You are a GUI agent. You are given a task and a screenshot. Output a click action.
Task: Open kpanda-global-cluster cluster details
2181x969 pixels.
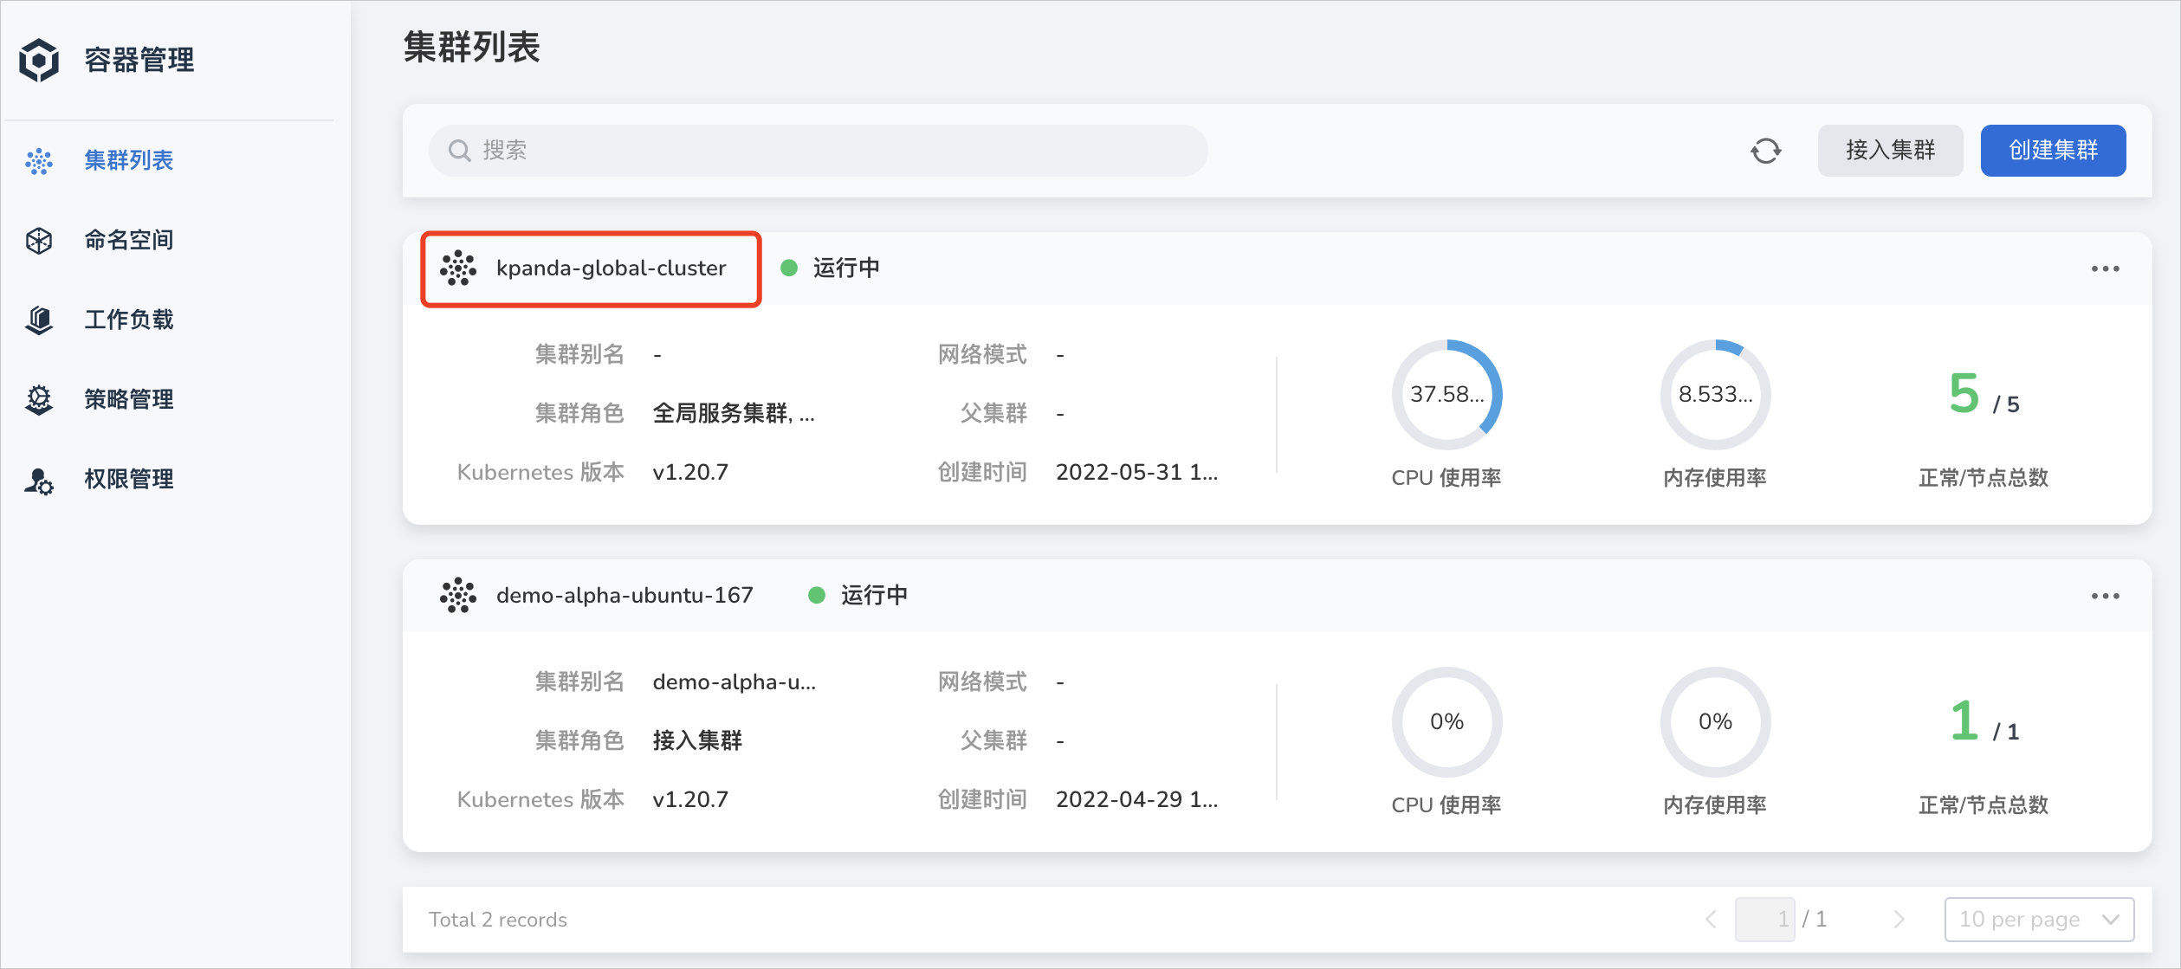(x=611, y=268)
